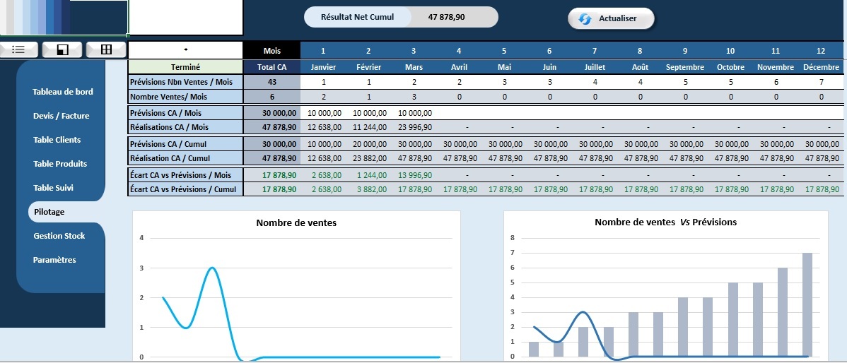Click the Résultat Net Cumul value field
The width and height of the screenshot is (847, 363).
point(447,17)
